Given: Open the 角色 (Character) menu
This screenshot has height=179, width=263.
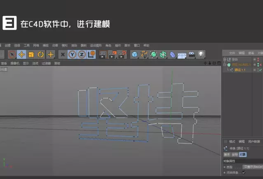Looking at the screenshot, I should (108, 45).
